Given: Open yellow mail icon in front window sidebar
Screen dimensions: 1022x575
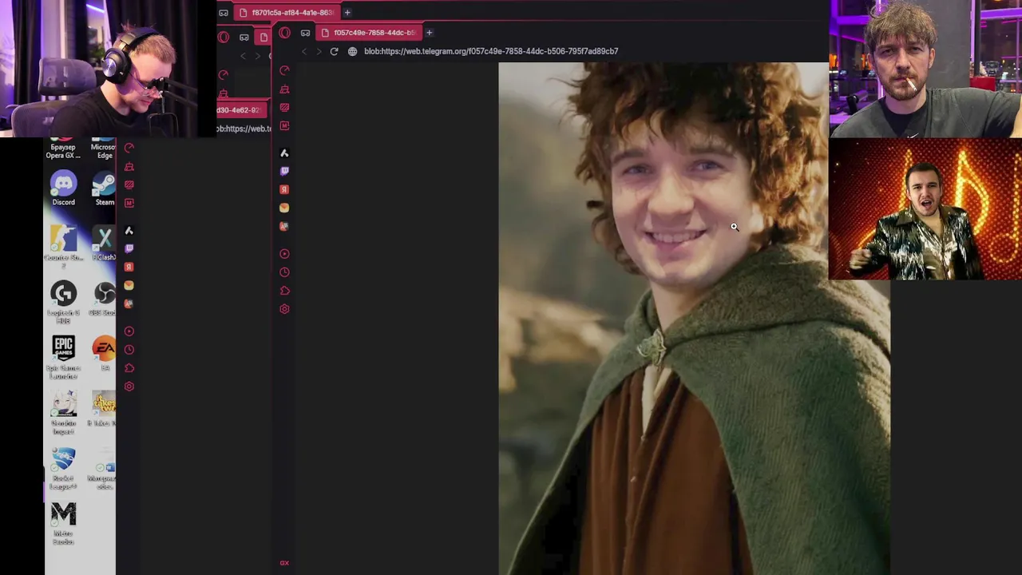Looking at the screenshot, I should 284,208.
